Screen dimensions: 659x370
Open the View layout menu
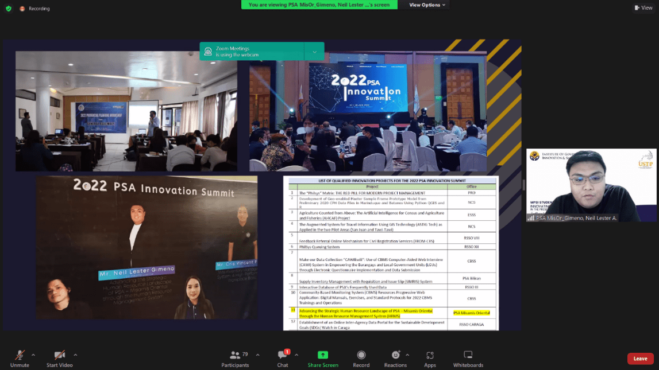(643, 7)
